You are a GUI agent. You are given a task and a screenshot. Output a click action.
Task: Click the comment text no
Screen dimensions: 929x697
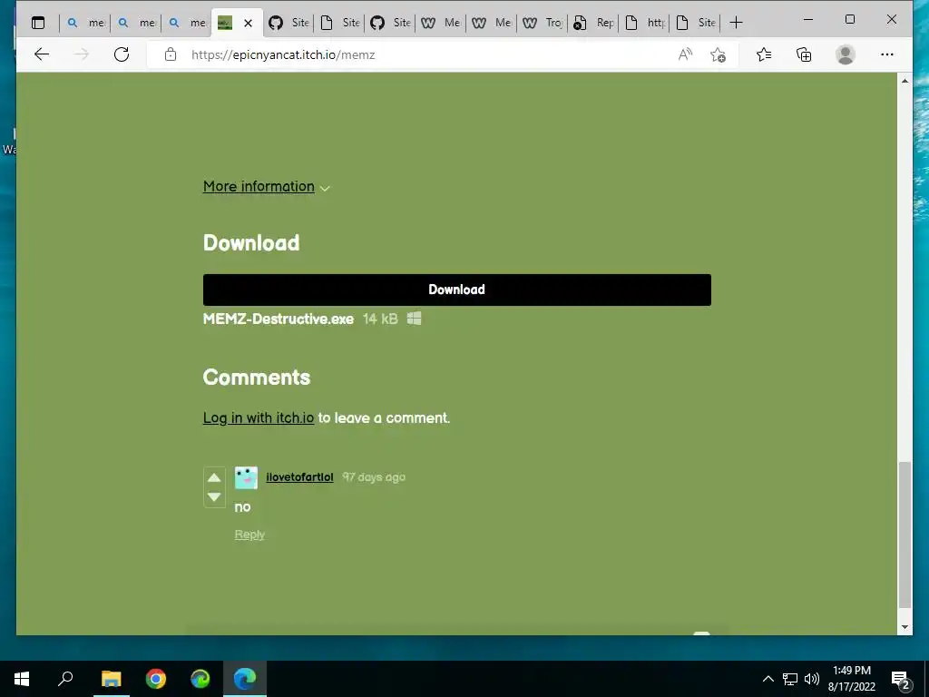[242, 507]
